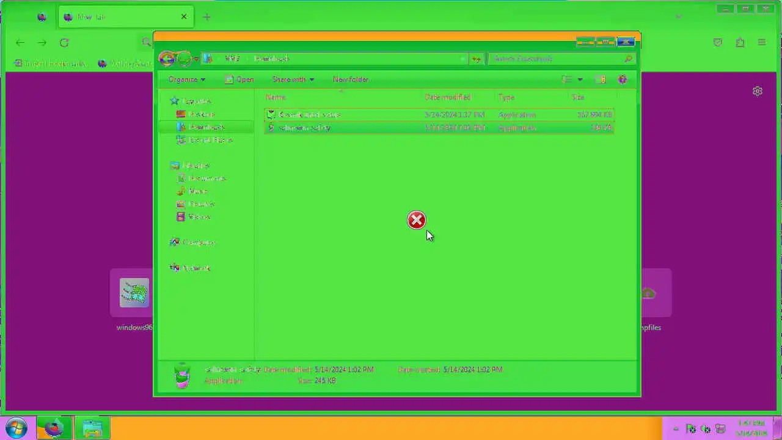Open the view options dropdown arrow
This screenshot has width=782, height=440.
pos(580,79)
